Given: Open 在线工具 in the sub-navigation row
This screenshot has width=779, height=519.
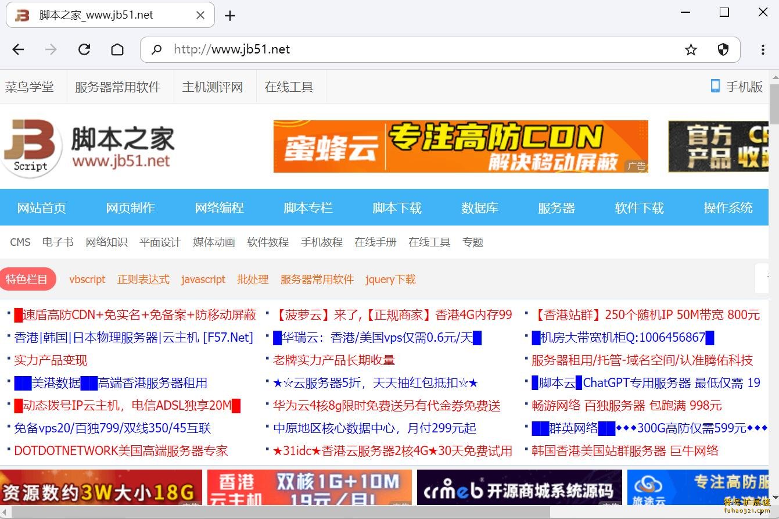Looking at the screenshot, I should [429, 242].
